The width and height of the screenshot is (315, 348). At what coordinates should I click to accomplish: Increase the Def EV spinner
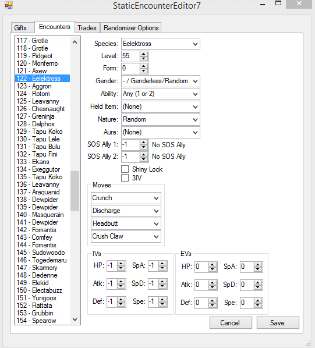coord(213,301)
